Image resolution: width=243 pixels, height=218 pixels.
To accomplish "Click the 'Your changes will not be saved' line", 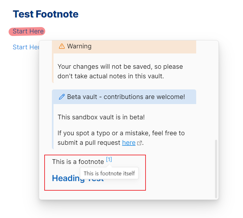I will [120, 67].
